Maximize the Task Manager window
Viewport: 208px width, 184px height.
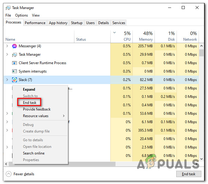pos(183,8)
